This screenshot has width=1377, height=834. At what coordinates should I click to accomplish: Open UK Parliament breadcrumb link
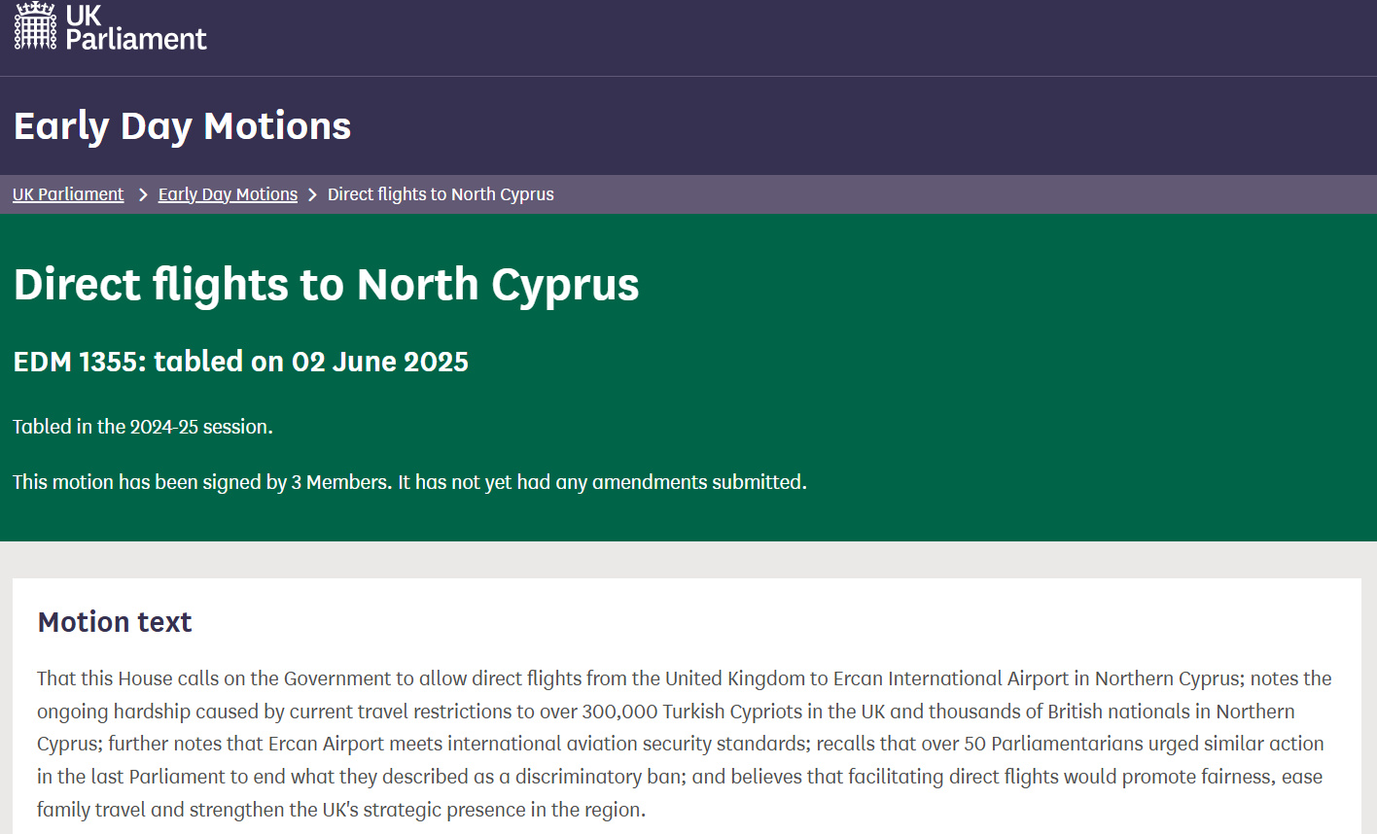pos(68,194)
